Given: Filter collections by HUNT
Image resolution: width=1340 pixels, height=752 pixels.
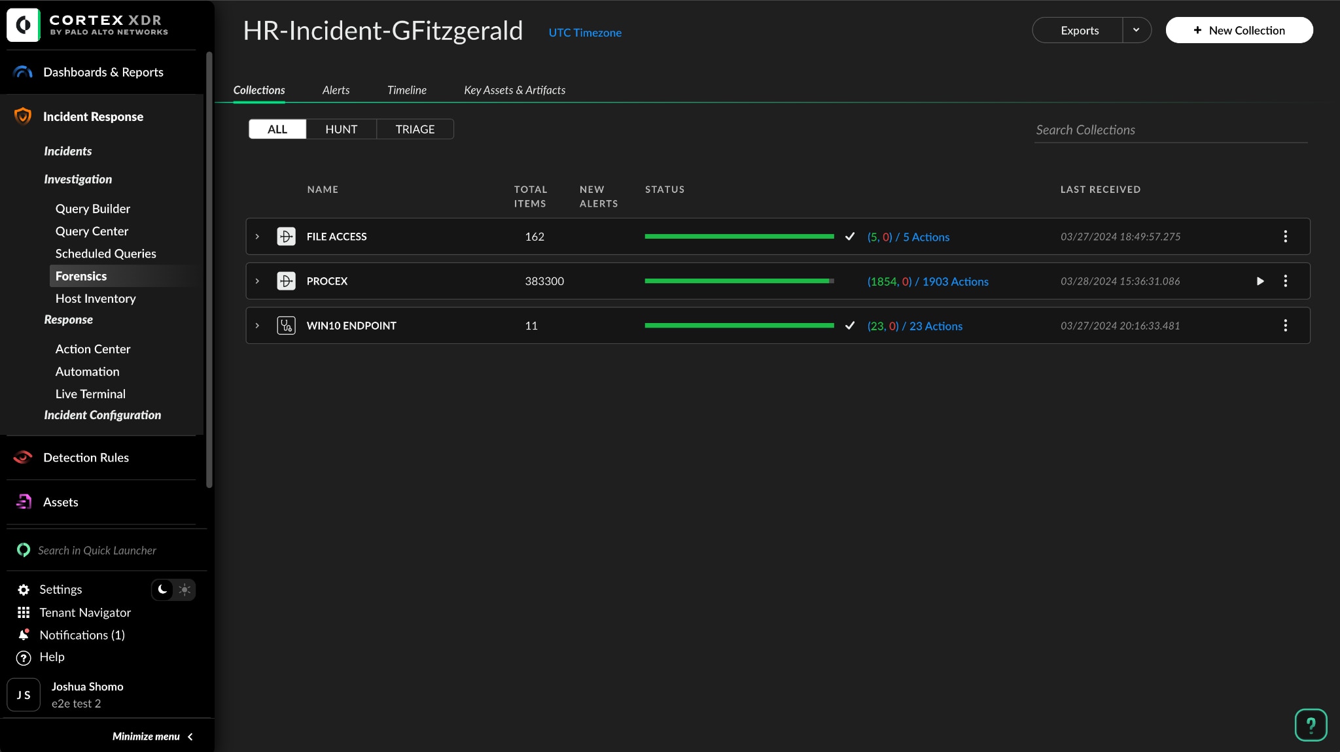Looking at the screenshot, I should pyautogui.click(x=341, y=129).
